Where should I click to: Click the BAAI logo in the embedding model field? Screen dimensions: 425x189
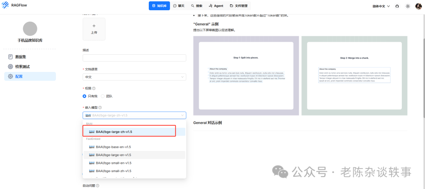pos(88,116)
